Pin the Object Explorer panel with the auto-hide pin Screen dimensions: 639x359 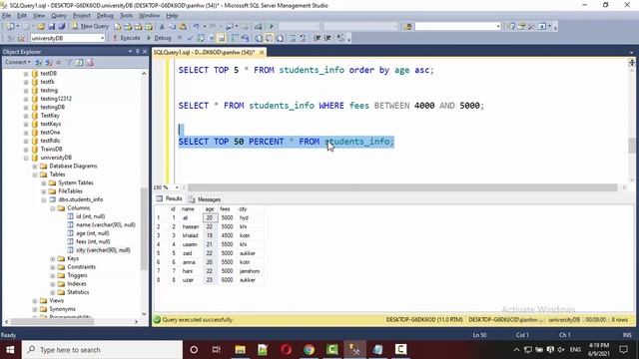pyautogui.click(x=138, y=51)
